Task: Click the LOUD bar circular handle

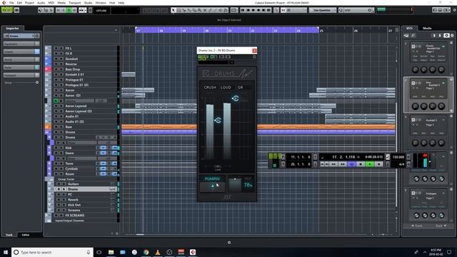Action: coord(236,99)
